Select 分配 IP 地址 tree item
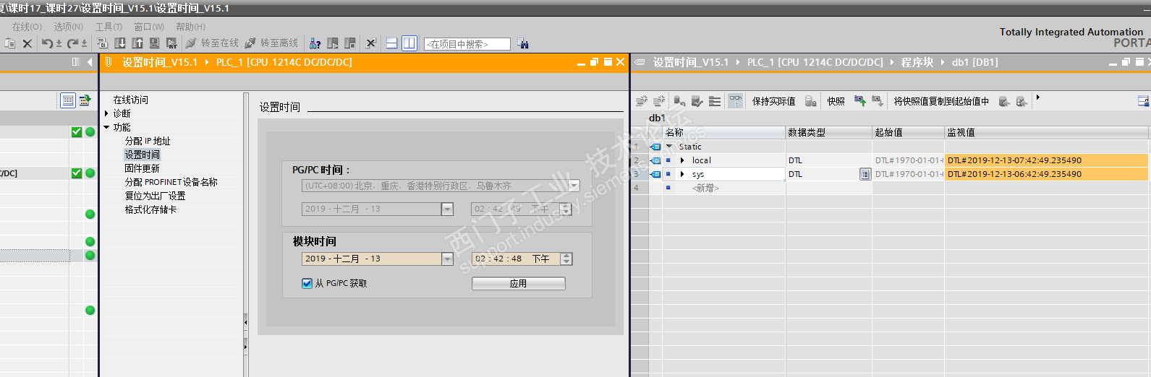 [x=148, y=141]
